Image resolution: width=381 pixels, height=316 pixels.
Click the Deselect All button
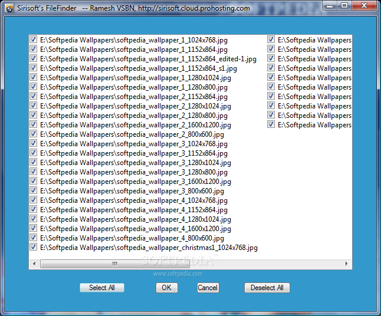click(267, 288)
